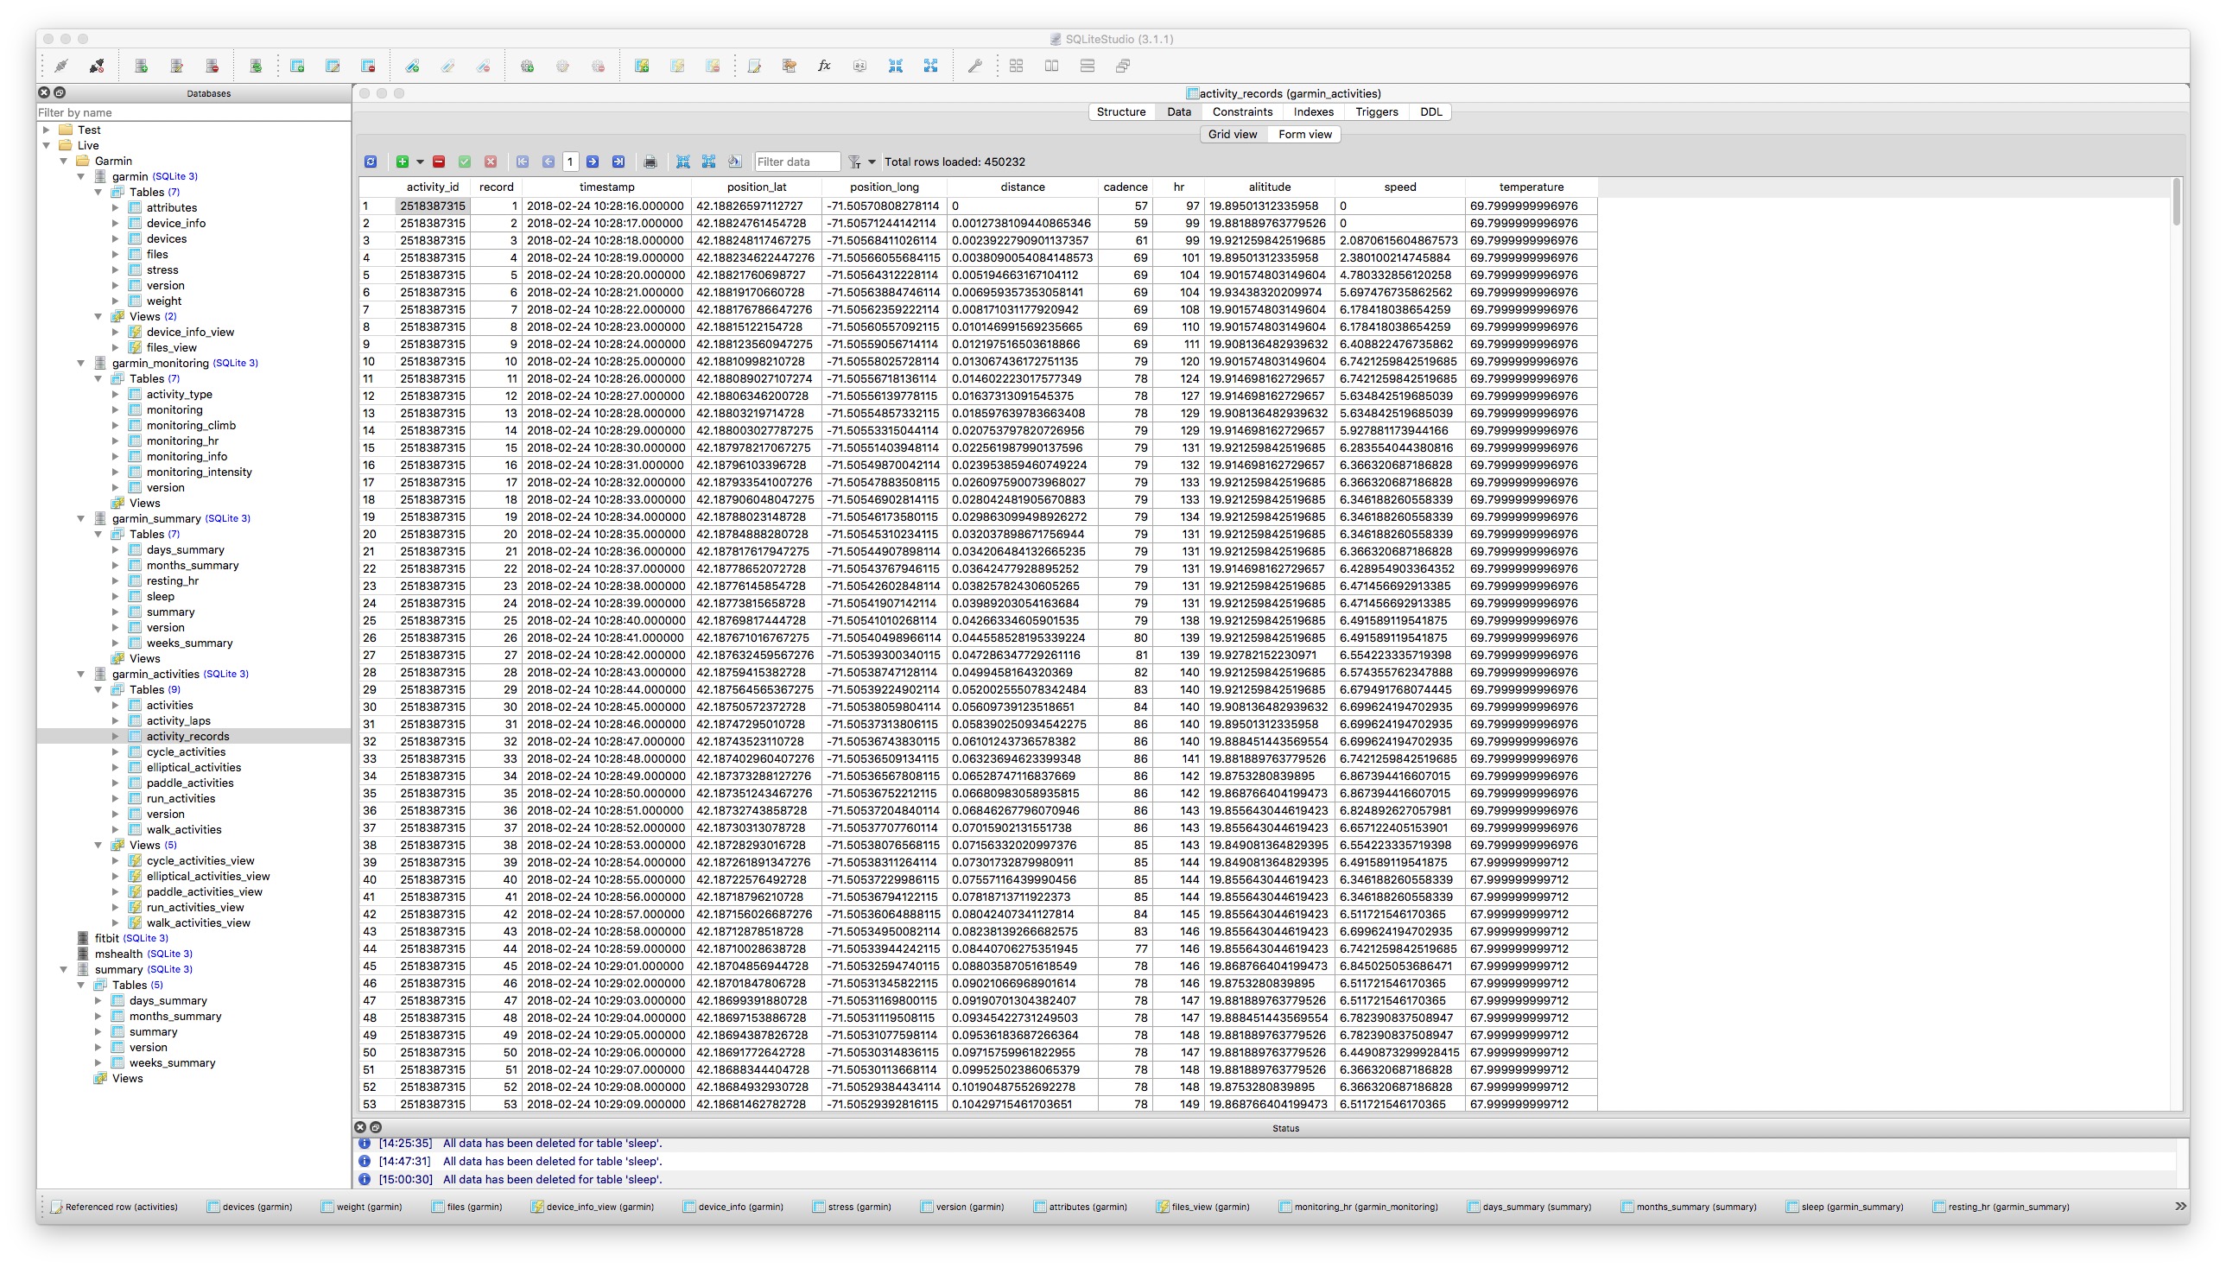Viewport: 2226px width, 1268px height.
Task: Select the monitoring_hr table in tree
Action: [x=182, y=441]
